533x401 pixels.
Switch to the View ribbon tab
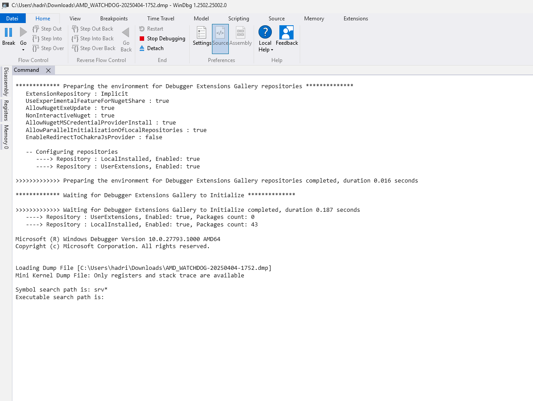pos(75,19)
